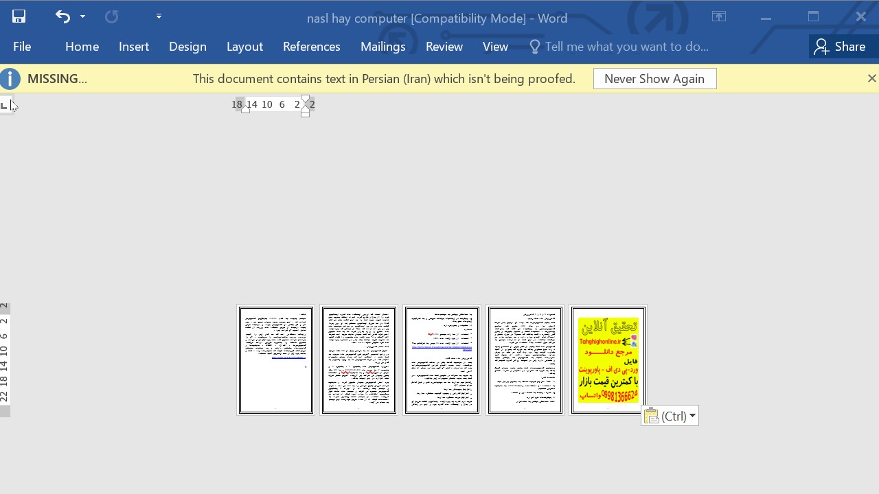Screen dimensions: 879x494
Task: Click the blue info icon in message bar
Action: point(10,79)
